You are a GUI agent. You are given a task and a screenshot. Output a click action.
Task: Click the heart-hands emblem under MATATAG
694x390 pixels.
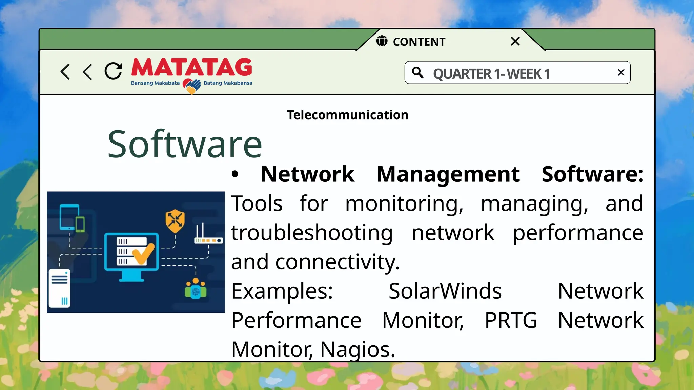click(192, 86)
